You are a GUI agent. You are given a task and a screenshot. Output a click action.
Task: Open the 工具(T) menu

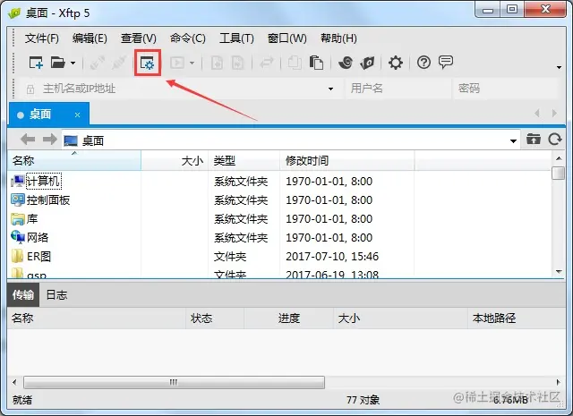(x=236, y=38)
